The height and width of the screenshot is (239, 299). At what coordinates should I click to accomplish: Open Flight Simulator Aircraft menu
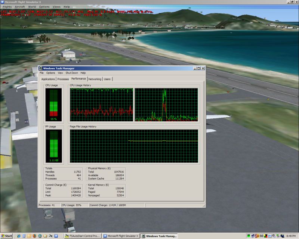pyautogui.click(x=20, y=7)
